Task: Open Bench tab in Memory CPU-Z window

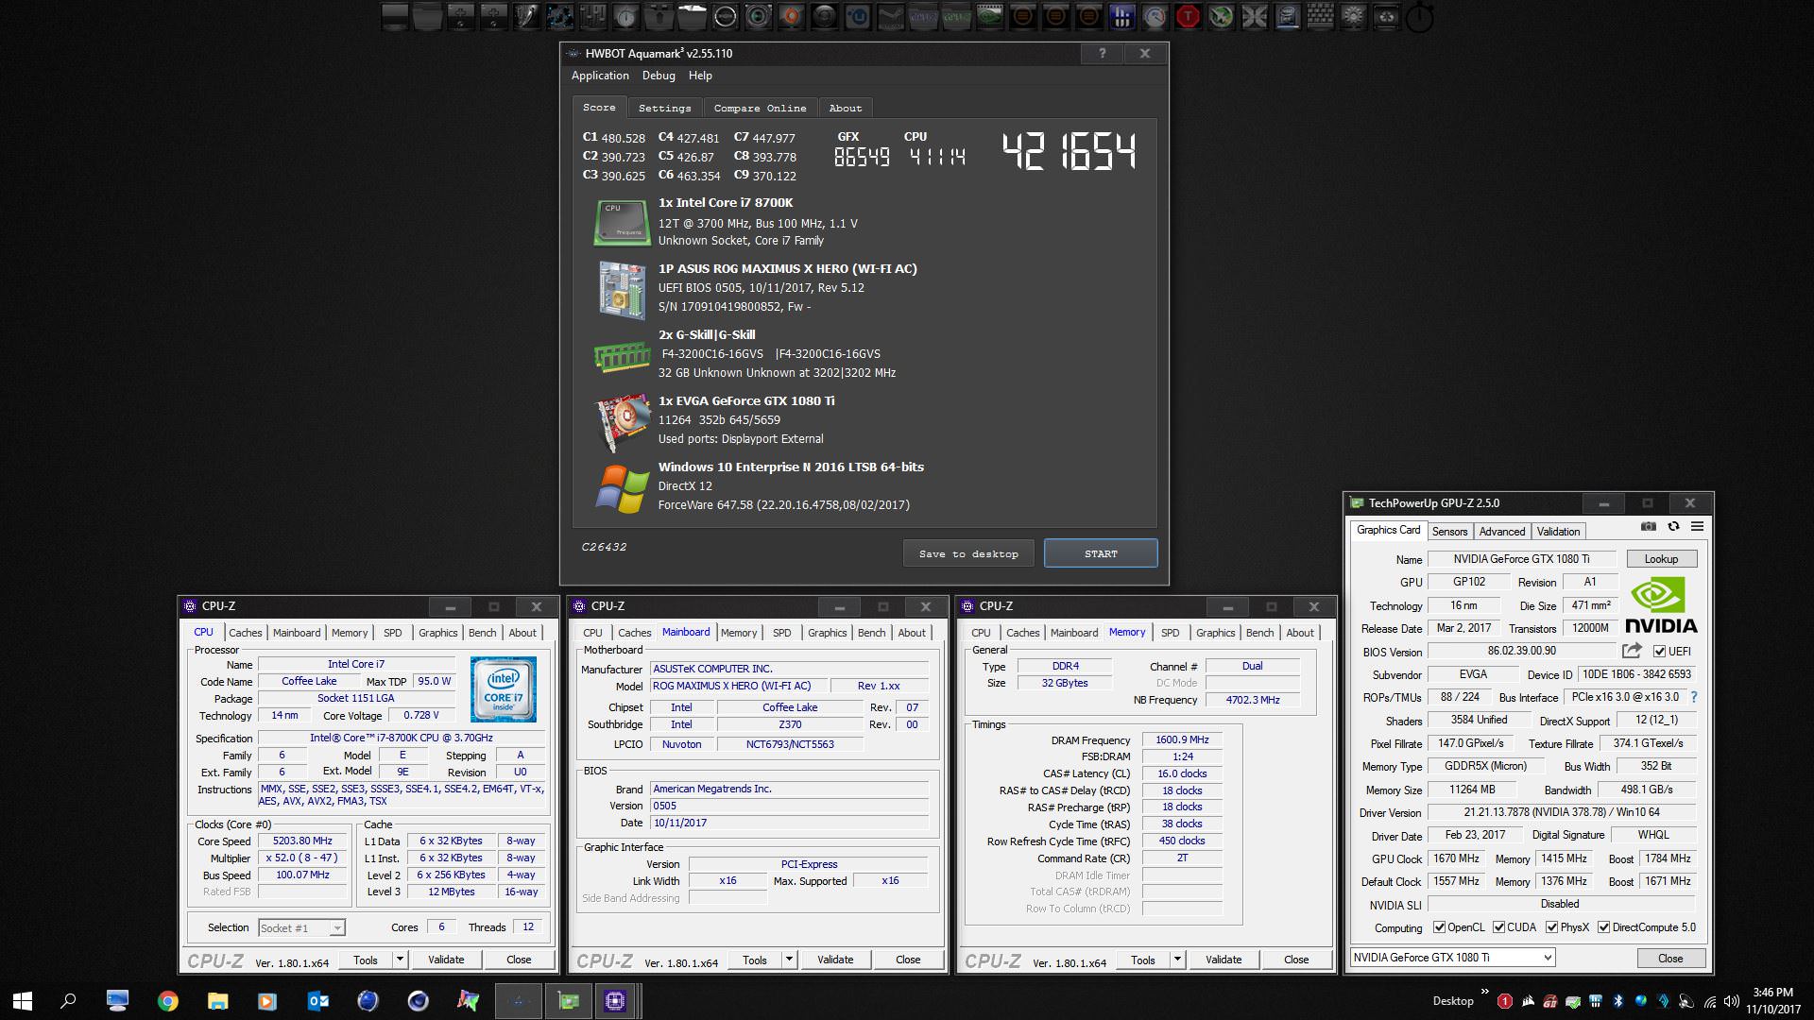Action: (1259, 633)
